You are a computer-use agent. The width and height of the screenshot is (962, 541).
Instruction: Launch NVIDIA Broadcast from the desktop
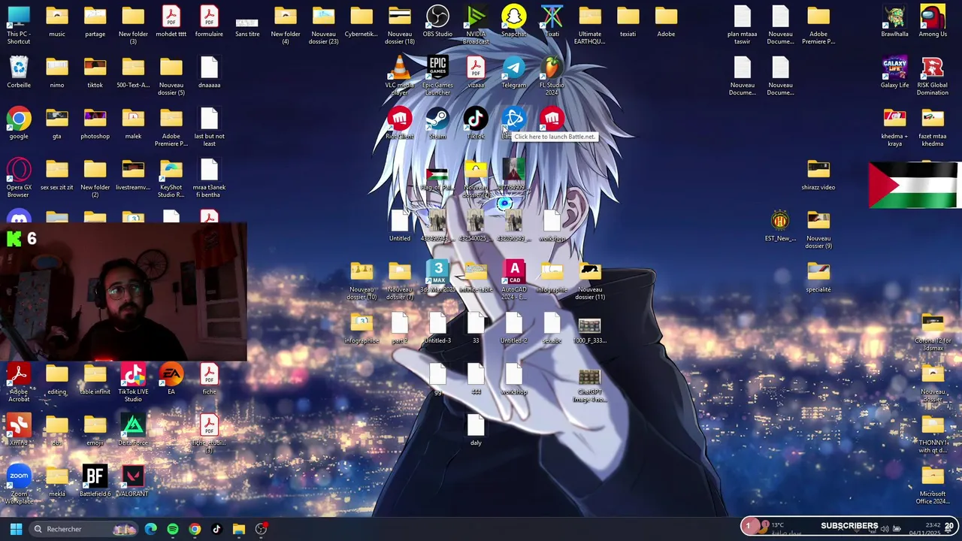(476, 24)
